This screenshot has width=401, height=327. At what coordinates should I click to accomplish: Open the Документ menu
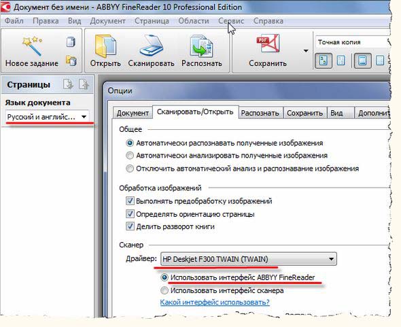coord(107,21)
